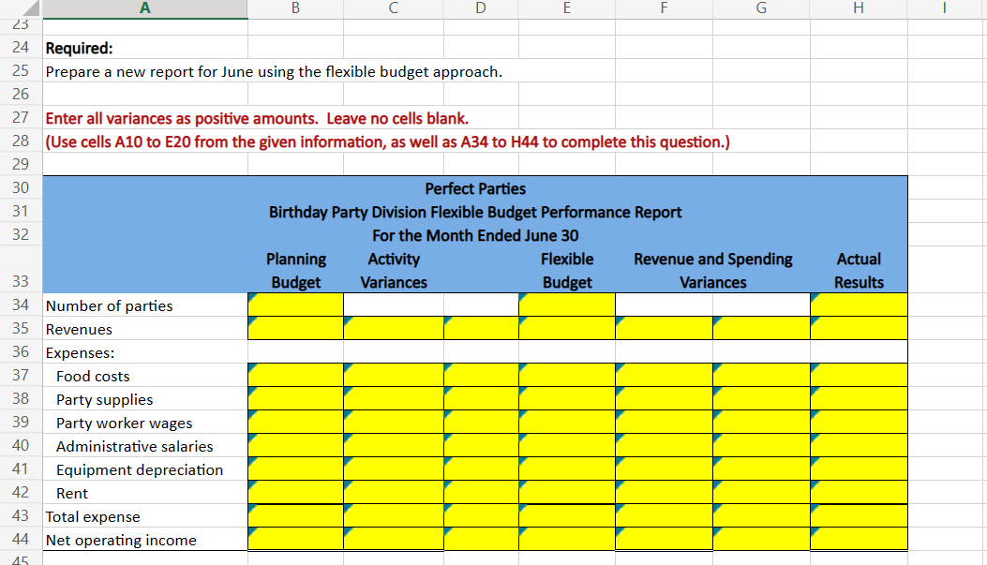The image size is (987, 565).
Task: Click the Revenue and Spending Variances cell for Party supplies
Action: pyautogui.click(x=664, y=399)
